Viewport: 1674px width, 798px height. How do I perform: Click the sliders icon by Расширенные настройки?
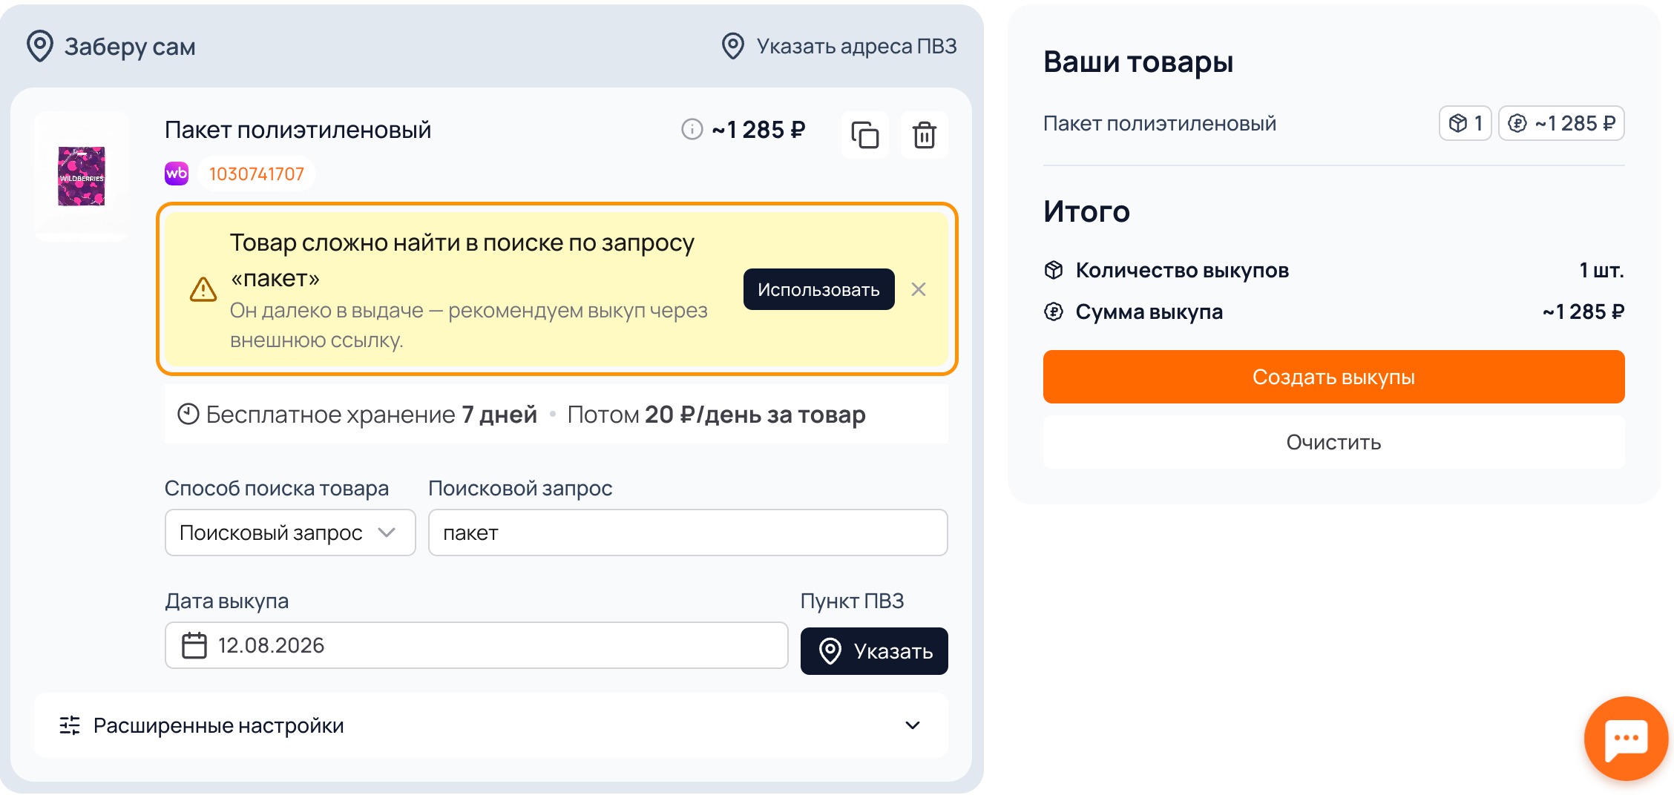click(70, 725)
